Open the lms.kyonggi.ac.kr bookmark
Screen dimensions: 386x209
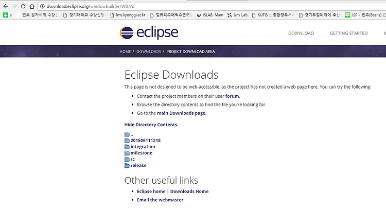click(128, 15)
